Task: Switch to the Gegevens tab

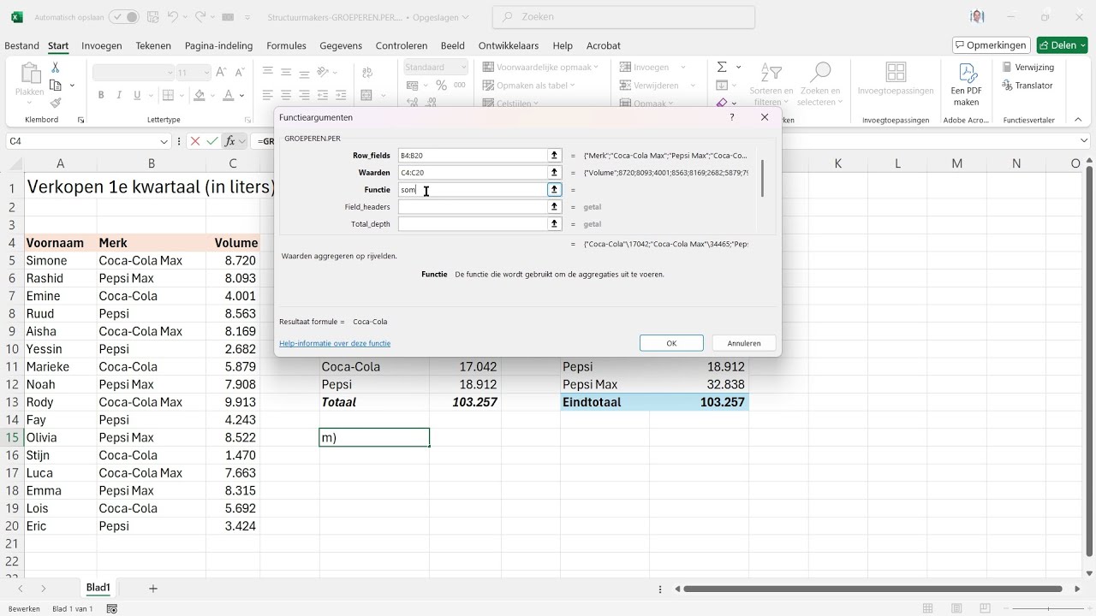Action: coord(341,46)
